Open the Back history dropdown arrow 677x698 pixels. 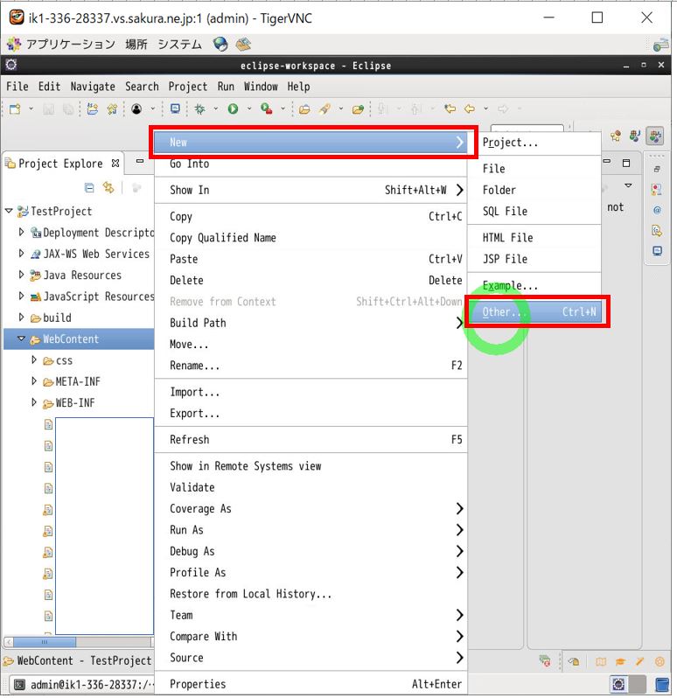485,108
